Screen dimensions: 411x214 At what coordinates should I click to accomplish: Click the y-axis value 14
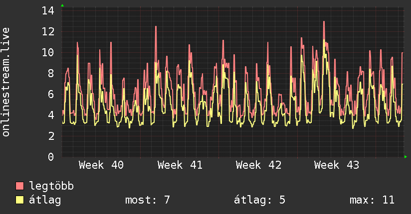click(x=48, y=11)
